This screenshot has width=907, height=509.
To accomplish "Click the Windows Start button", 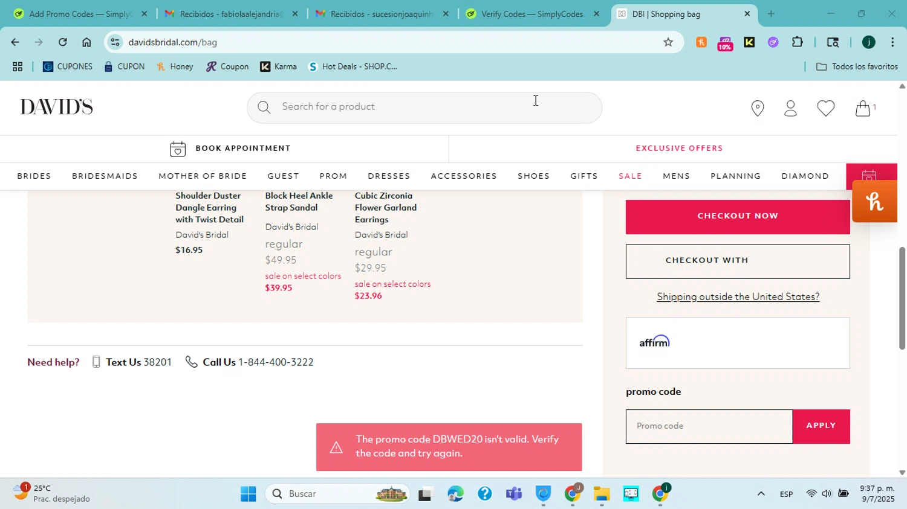I will click(249, 494).
